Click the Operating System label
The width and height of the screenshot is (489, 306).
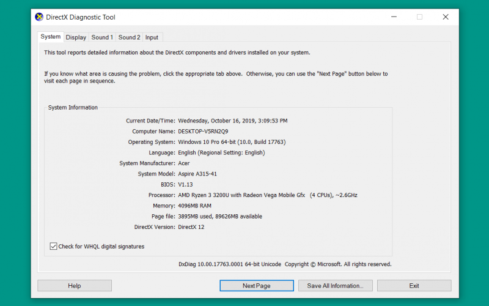pyautogui.click(x=152, y=142)
